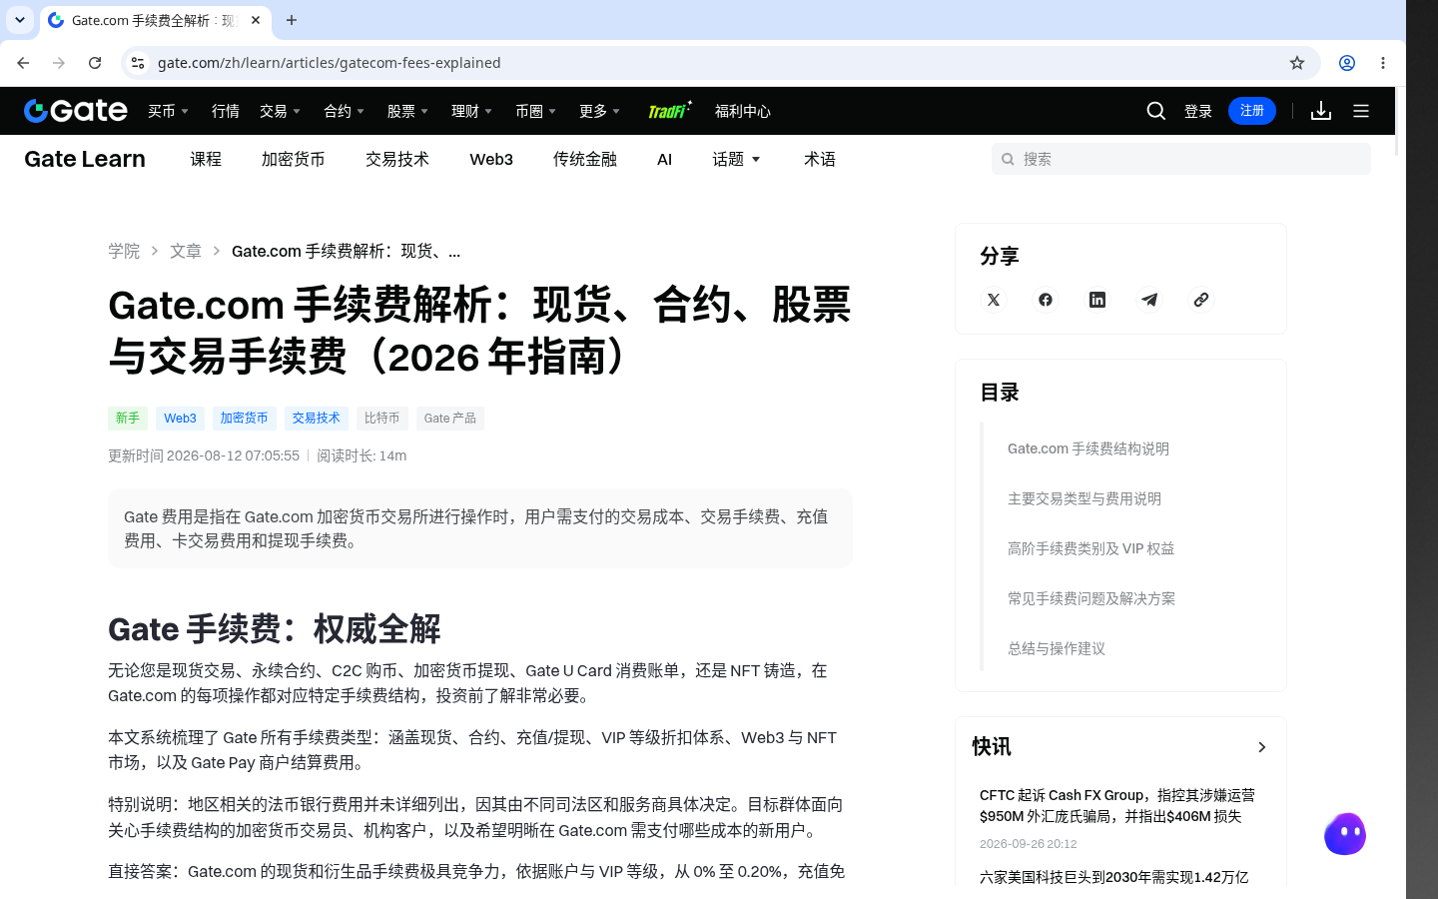Image resolution: width=1438 pixels, height=899 pixels.
Task: Expand the 股票 dropdown menu
Action: click(408, 111)
